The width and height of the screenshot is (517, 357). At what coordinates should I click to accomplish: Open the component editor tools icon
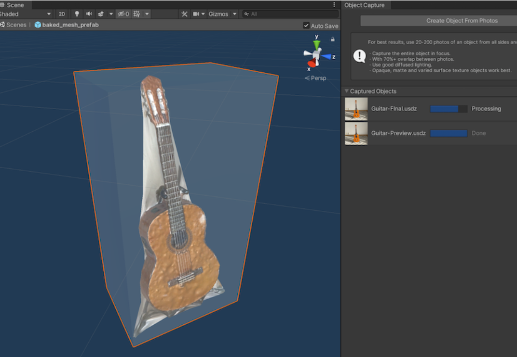[x=184, y=14]
